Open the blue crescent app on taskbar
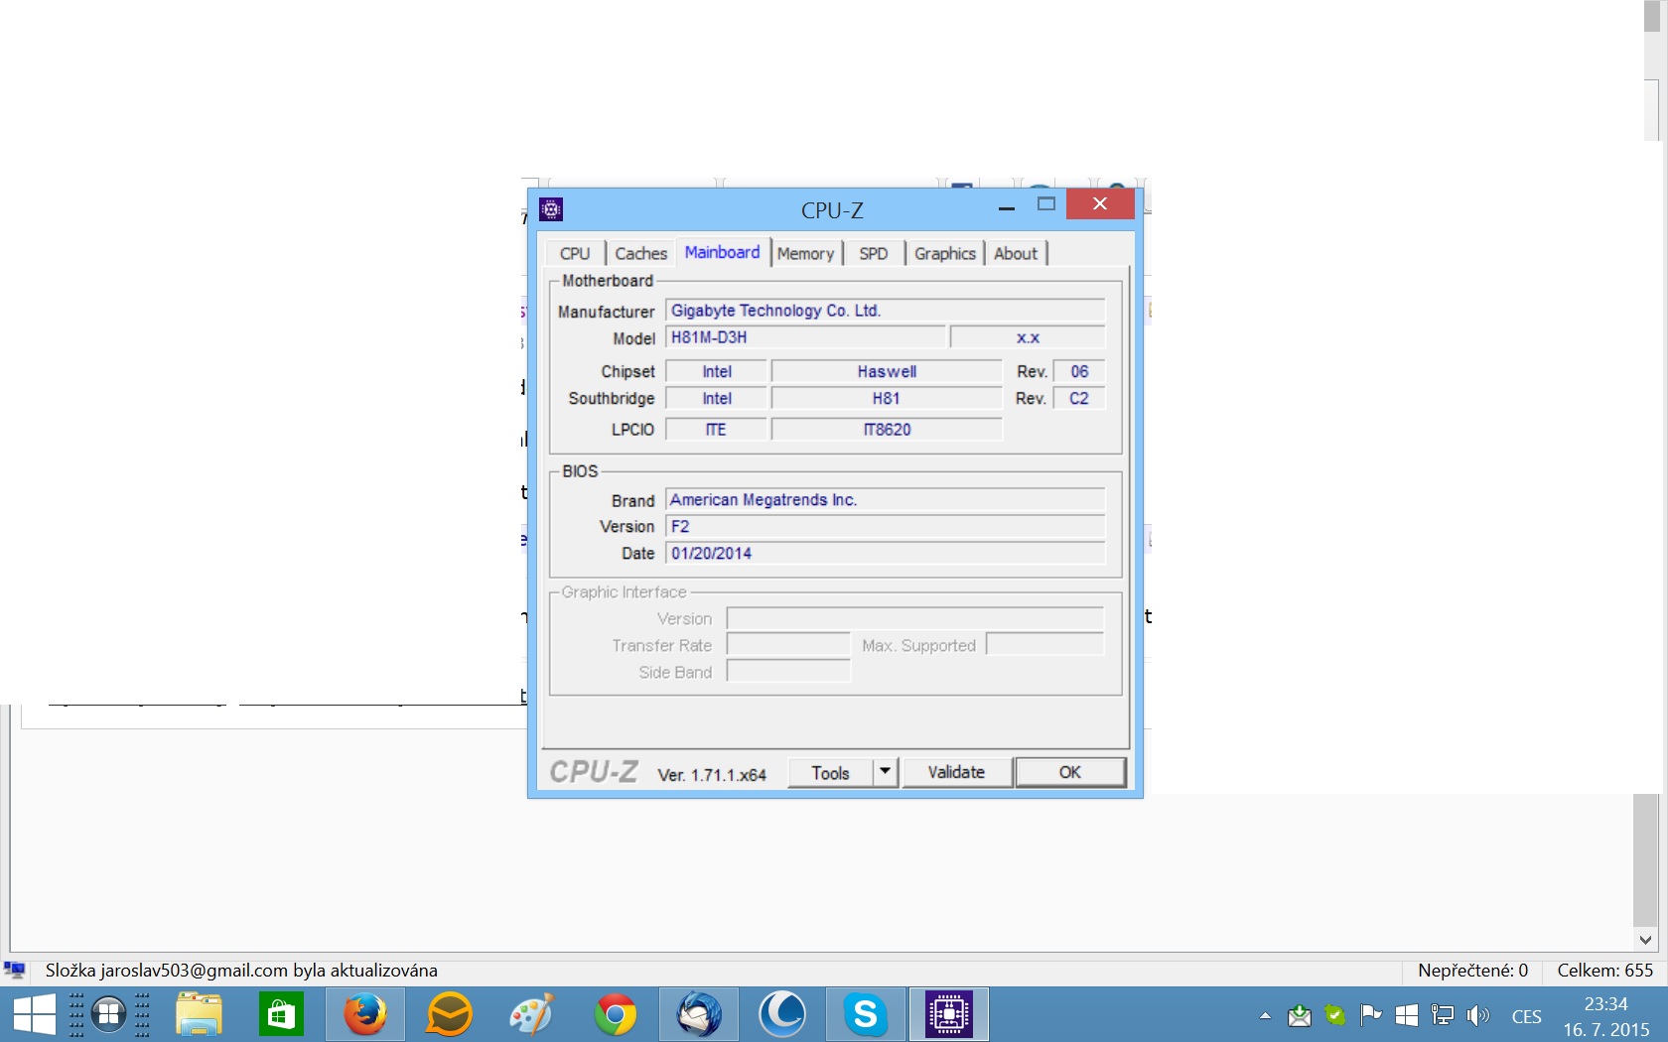Screen dimensions: 1668x1042 (x=782, y=1014)
